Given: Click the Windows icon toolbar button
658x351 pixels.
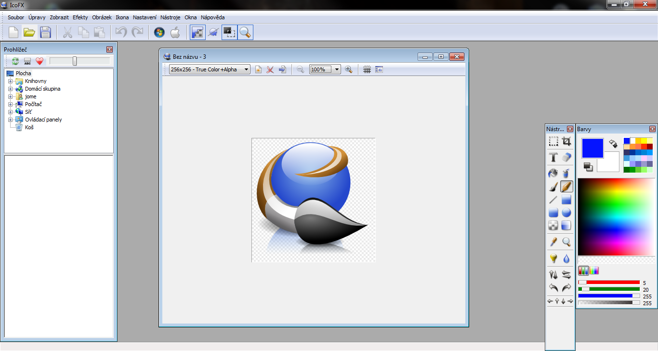Looking at the screenshot, I should (159, 32).
